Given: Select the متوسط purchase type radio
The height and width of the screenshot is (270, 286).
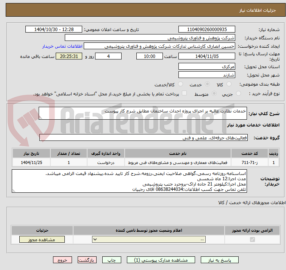Looking at the screenshot, I should [214, 94].
